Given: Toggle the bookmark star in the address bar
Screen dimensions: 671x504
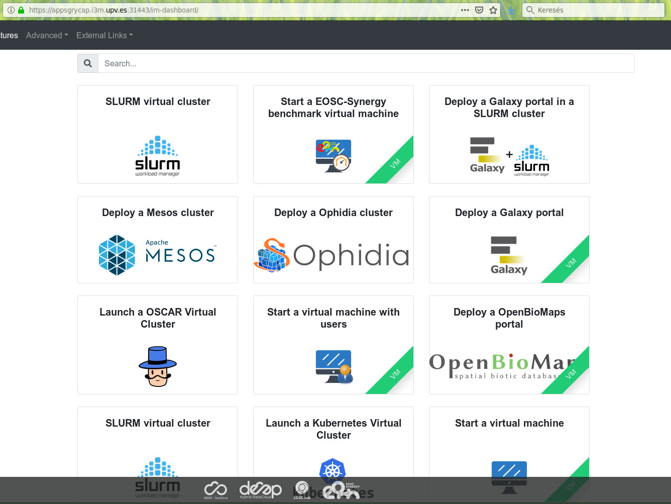Looking at the screenshot, I should (x=493, y=10).
